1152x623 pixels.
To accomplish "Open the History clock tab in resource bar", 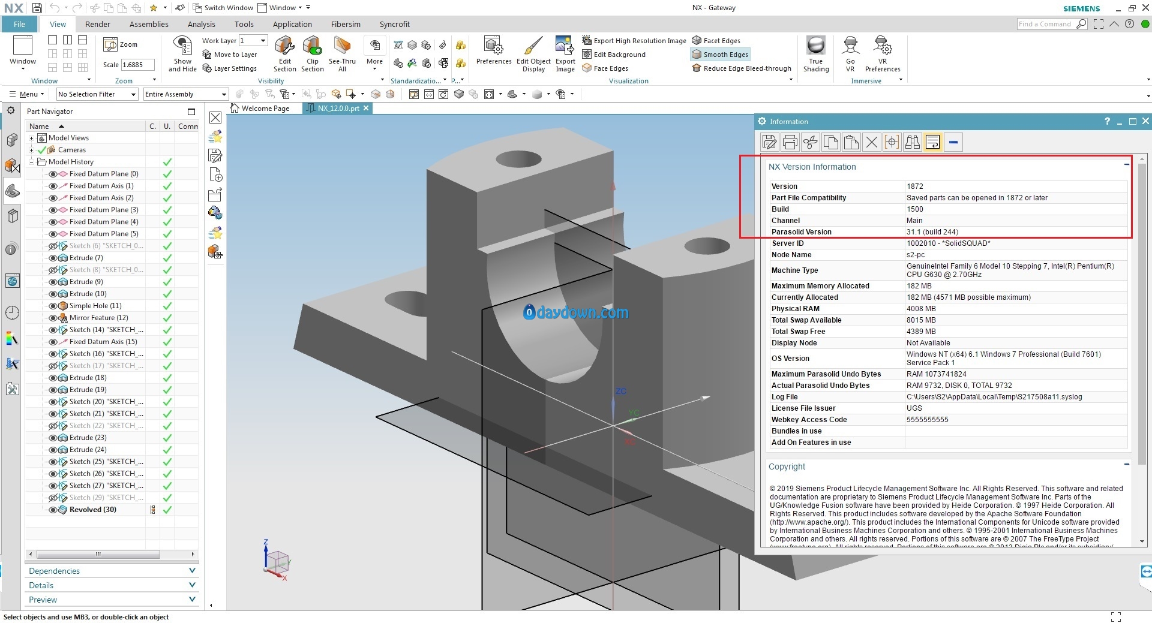I will point(12,312).
